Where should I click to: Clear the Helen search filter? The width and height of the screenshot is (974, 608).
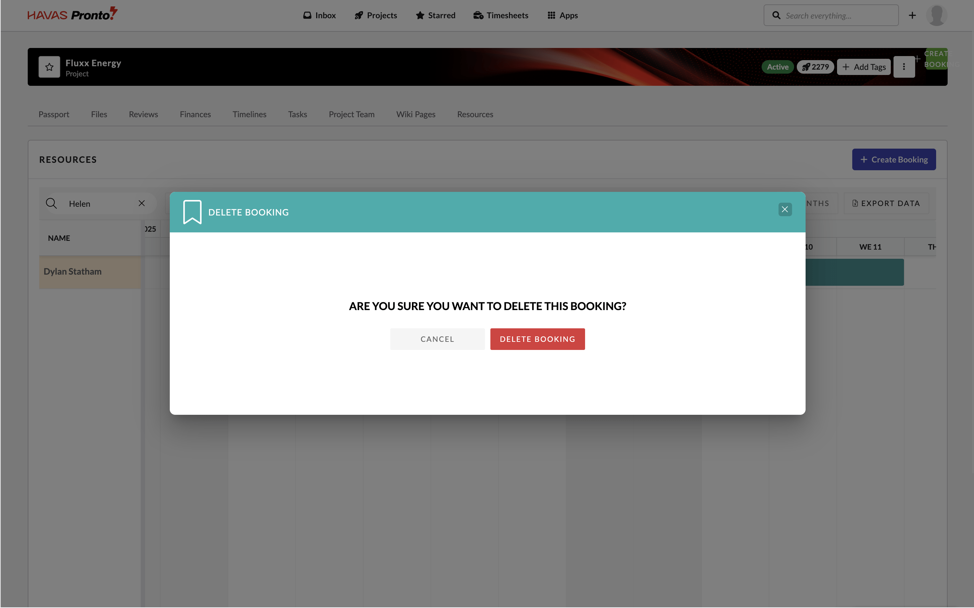point(141,203)
